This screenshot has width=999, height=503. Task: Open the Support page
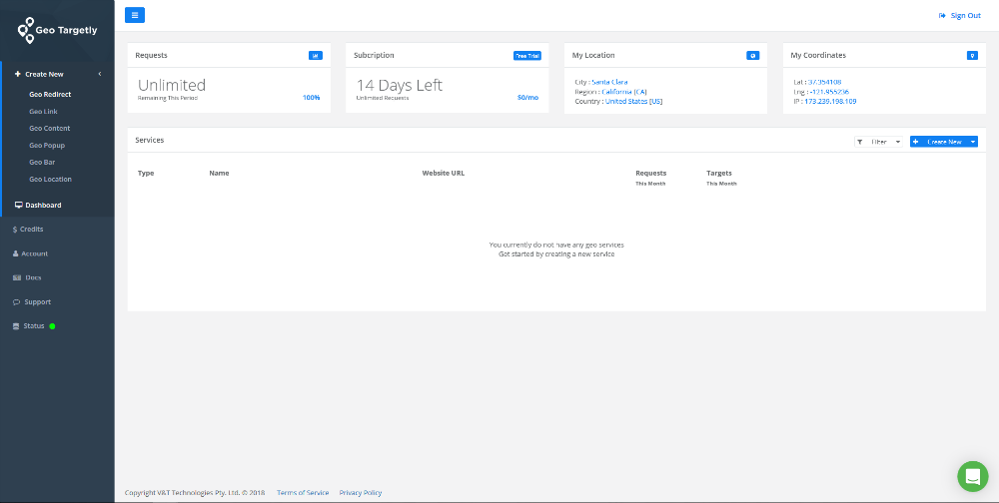click(x=32, y=301)
